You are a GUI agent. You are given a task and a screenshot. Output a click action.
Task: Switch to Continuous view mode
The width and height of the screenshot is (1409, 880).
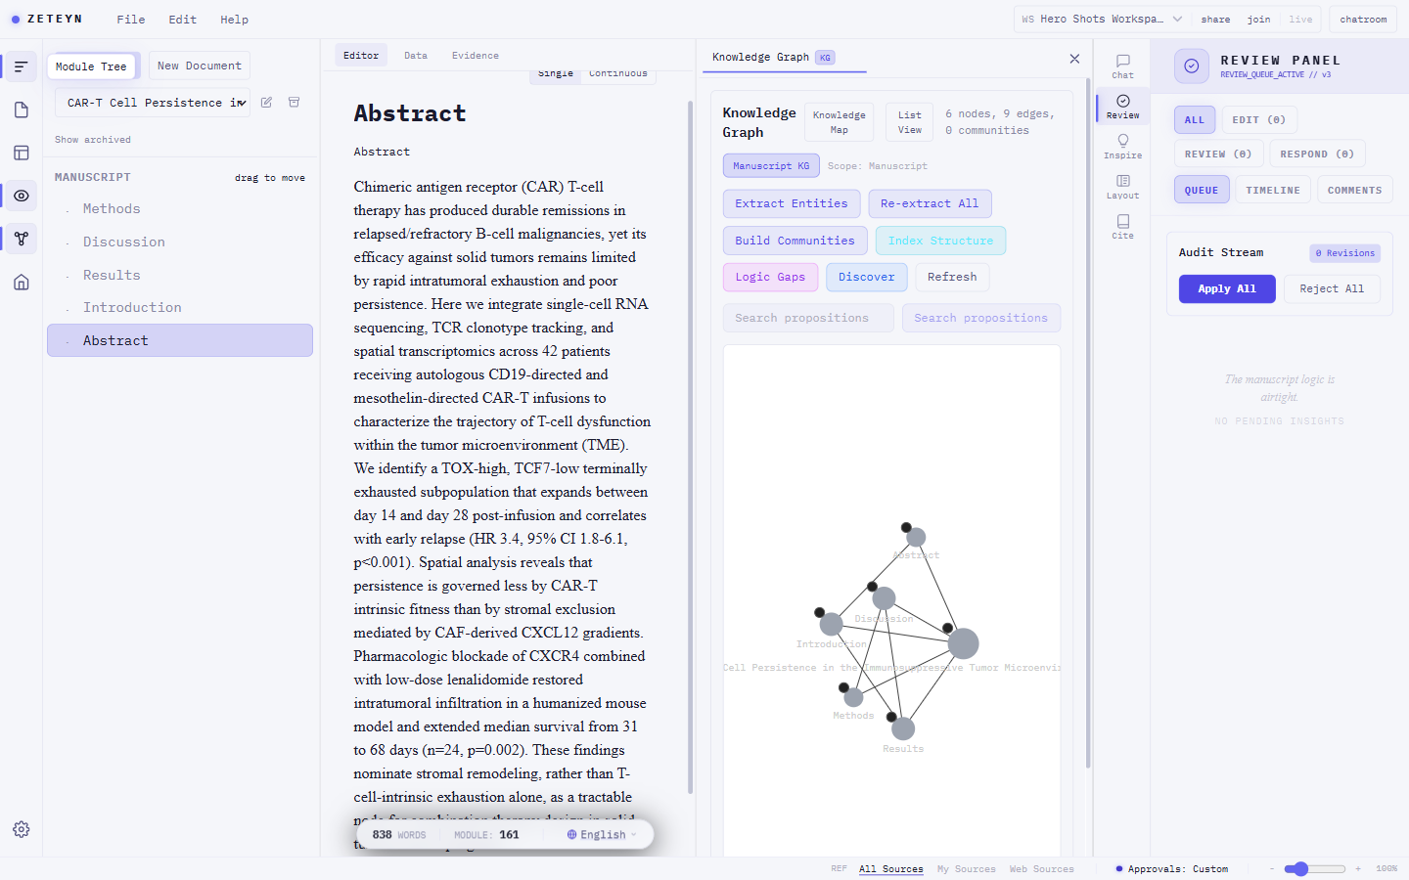[618, 73]
